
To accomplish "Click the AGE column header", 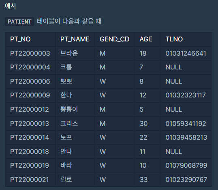I will coord(146,39).
